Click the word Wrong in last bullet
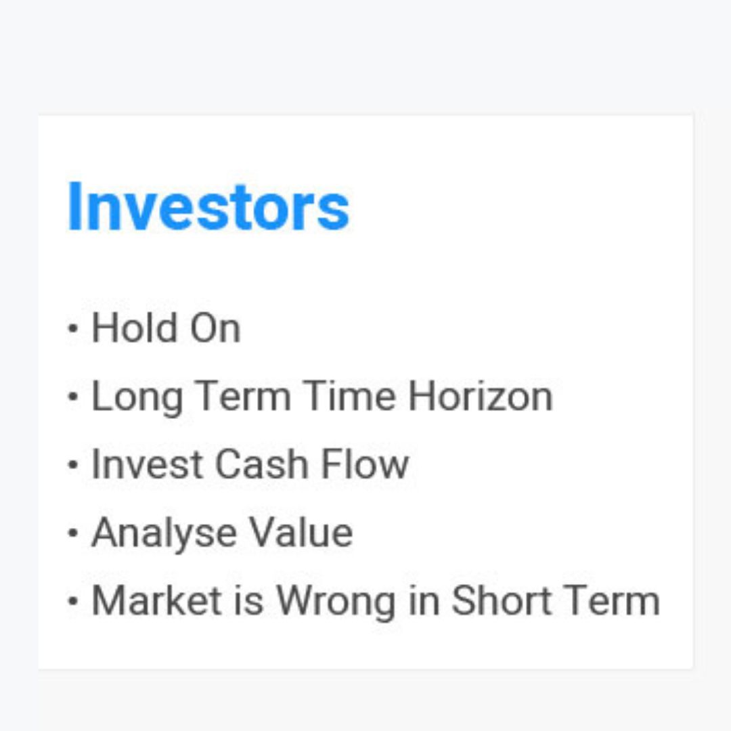731x731 pixels. (x=336, y=602)
